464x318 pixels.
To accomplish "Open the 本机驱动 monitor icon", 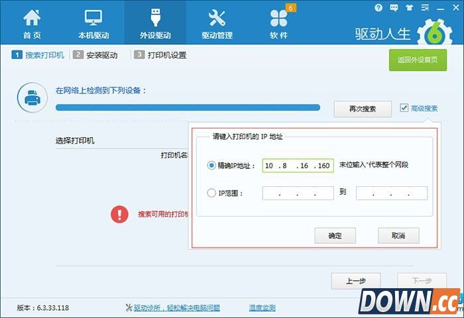I will [93, 17].
